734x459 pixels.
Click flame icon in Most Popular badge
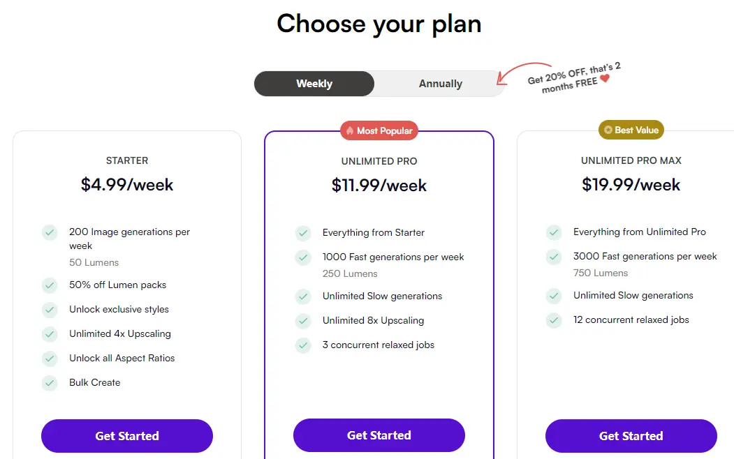(349, 130)
